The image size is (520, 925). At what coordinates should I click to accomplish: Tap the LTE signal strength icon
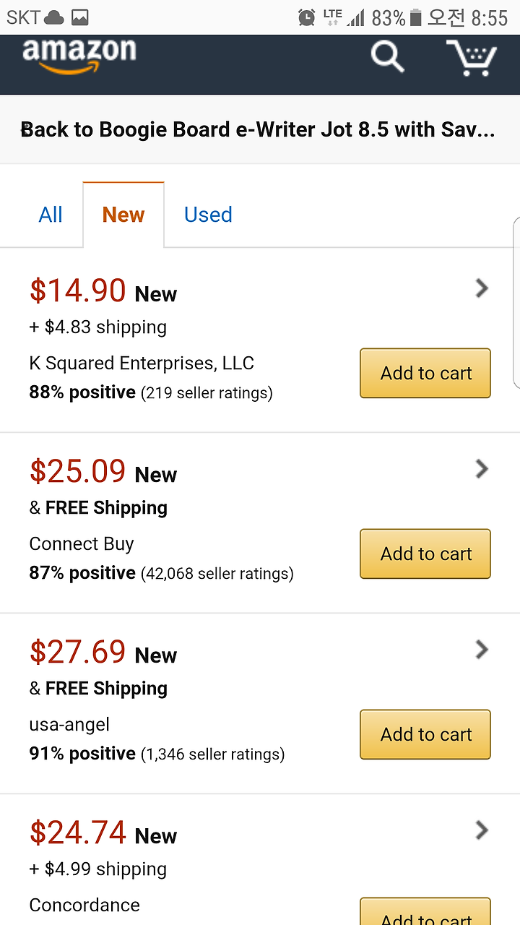coord(344,17)
